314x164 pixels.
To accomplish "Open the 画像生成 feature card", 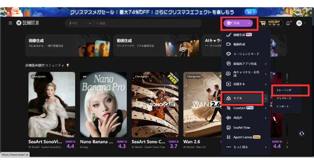I will (x=68, y=45).
